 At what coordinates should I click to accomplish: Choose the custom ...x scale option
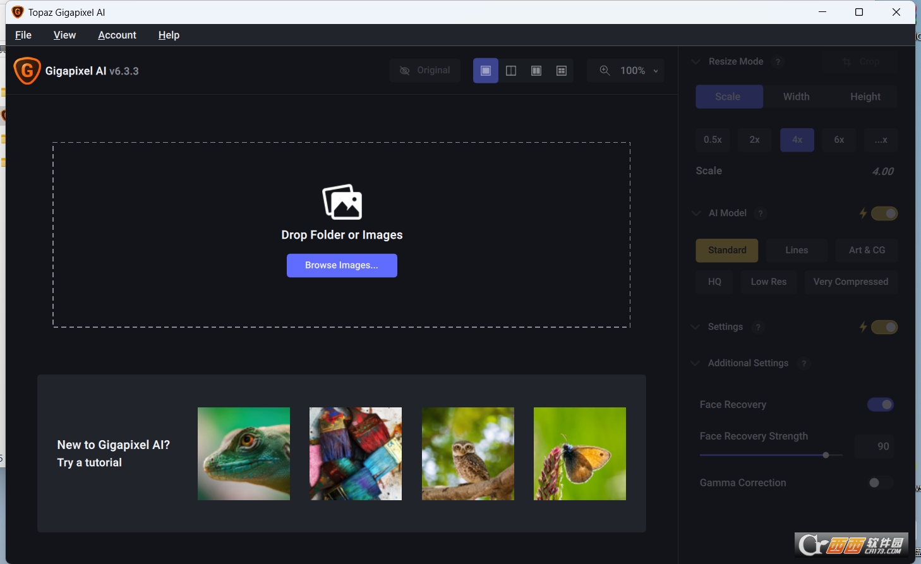click(x=881, y=140)
